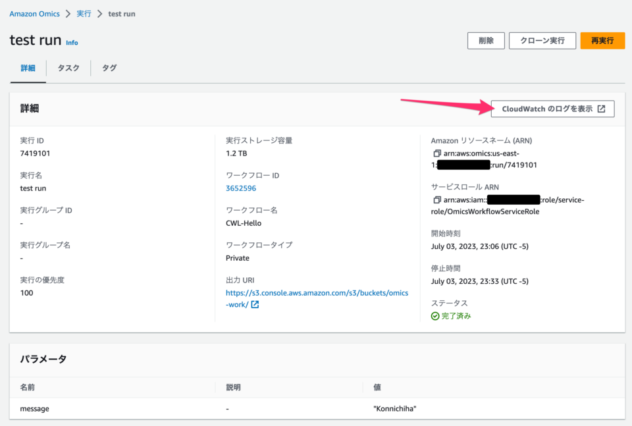This screenshot has height=426, width=632.
Task: Open Amazon Omics breadcrumb link
Action: click(x=35, y=14)
